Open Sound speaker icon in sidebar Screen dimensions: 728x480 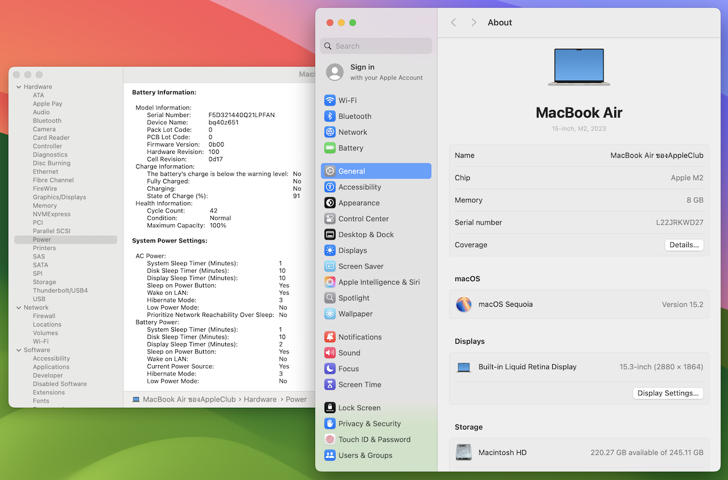[x=330, y=353]
